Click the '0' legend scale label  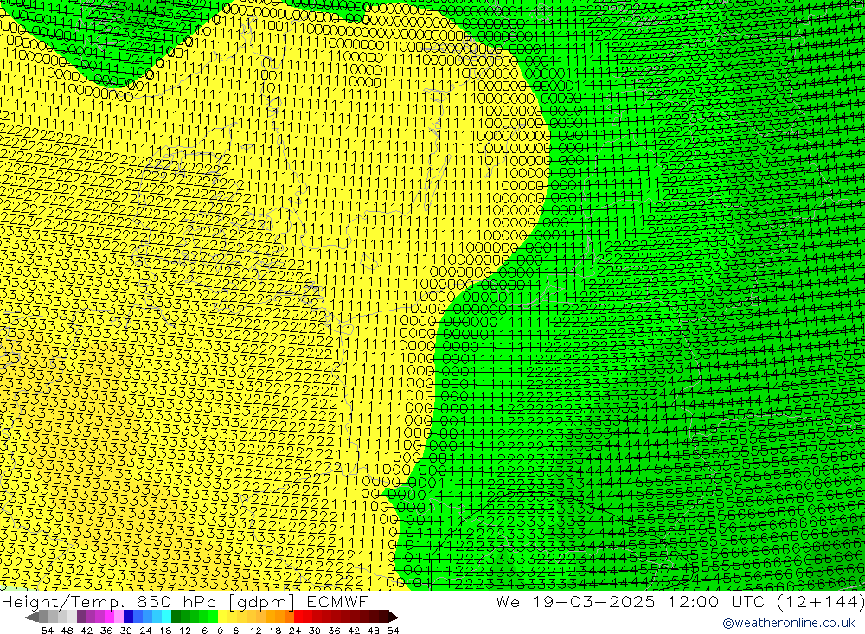click(220, 631)
